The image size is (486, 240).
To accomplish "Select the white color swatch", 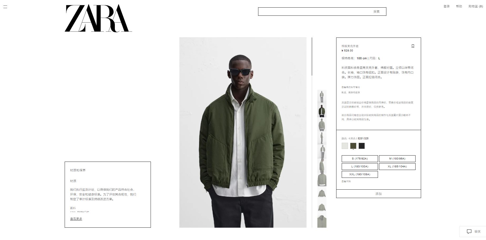I will 345,146.
